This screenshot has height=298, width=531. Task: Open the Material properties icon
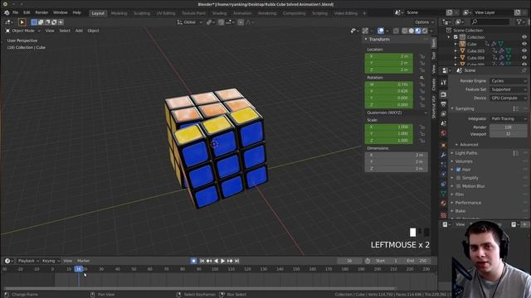click(443, 203)
